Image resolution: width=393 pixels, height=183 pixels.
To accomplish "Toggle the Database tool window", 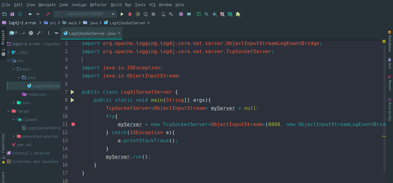I will (390, 41).
